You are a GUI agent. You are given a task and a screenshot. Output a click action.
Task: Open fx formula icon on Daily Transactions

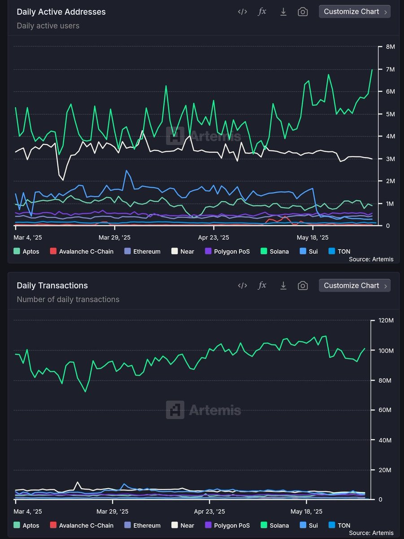point(262,285)
